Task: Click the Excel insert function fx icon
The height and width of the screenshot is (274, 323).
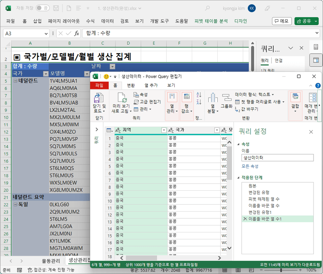Action: pos(77,33)
